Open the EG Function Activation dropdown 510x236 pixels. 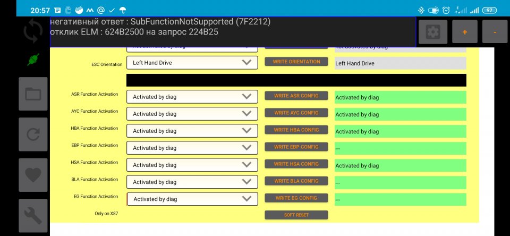(192, 199)
